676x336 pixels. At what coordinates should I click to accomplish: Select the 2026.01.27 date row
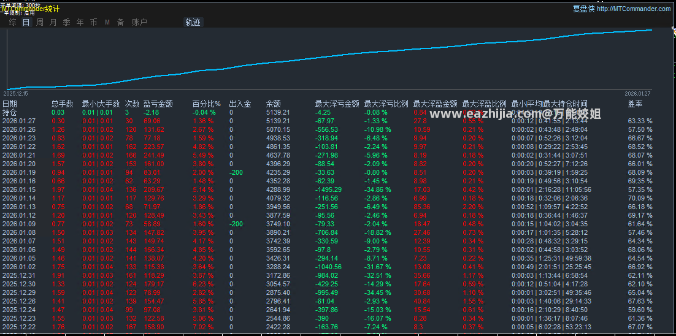pyautogui.click(x=19, y=121)
